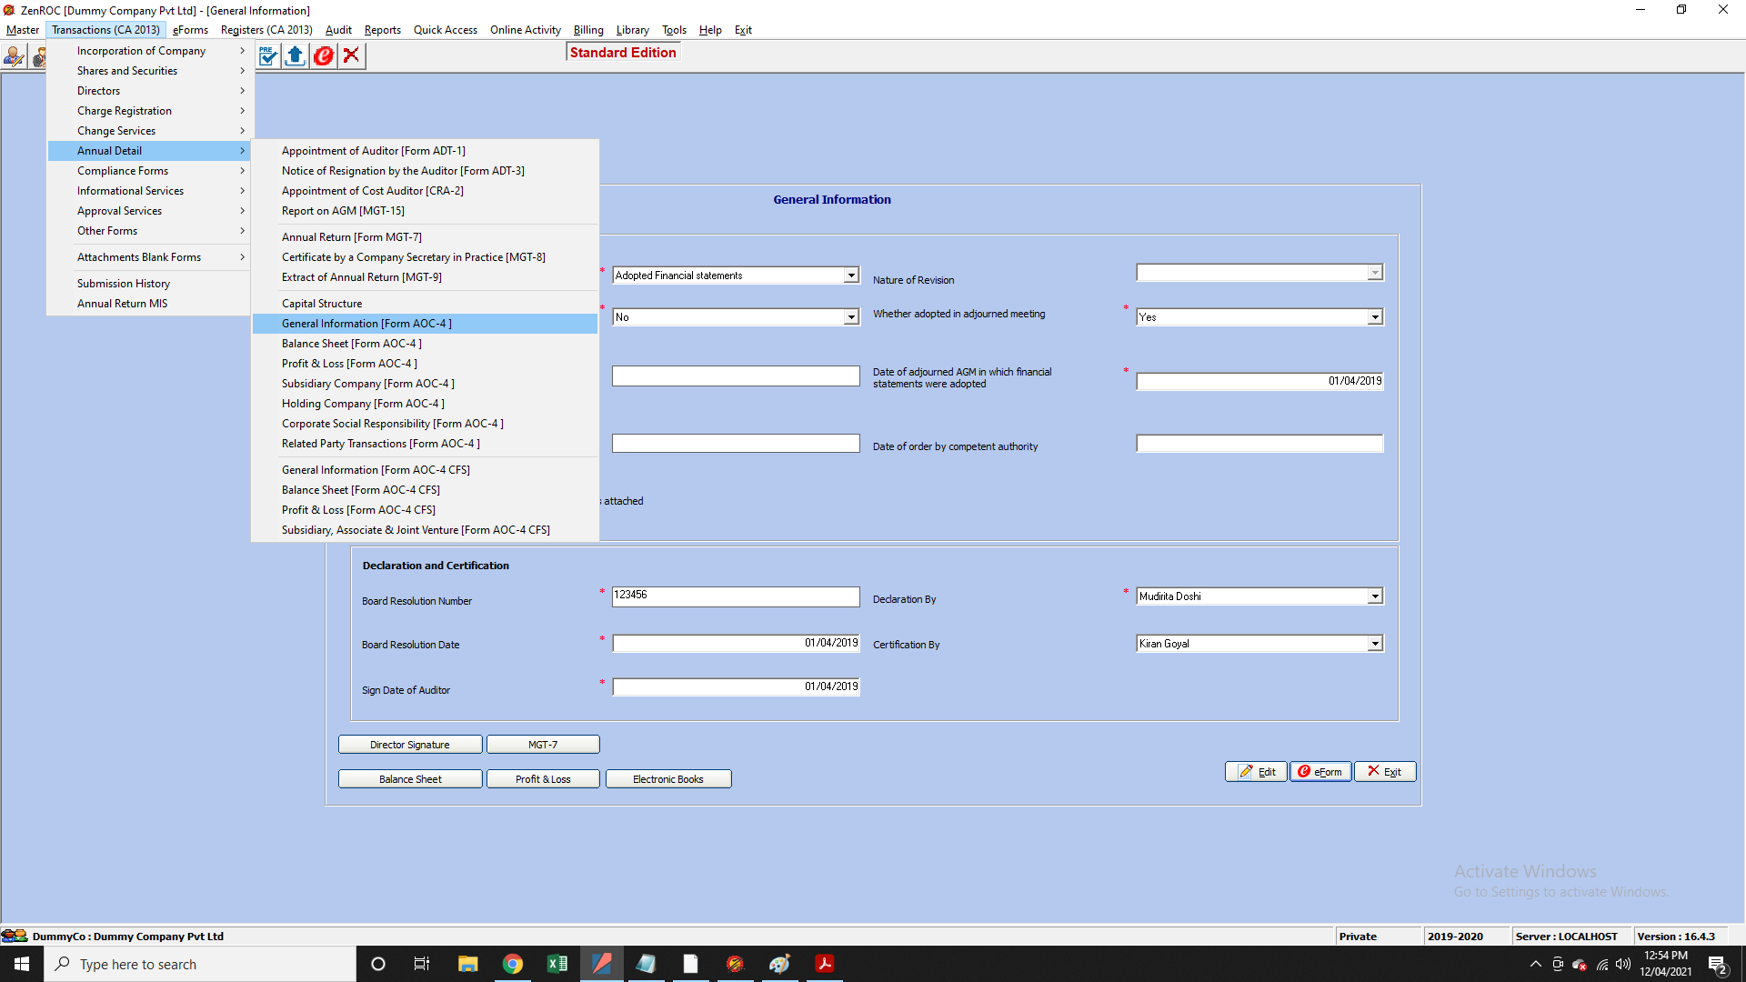Open Adobe Acrobat from the taskbar
This screenshot has width=1746, height=982.
[825, 964]
